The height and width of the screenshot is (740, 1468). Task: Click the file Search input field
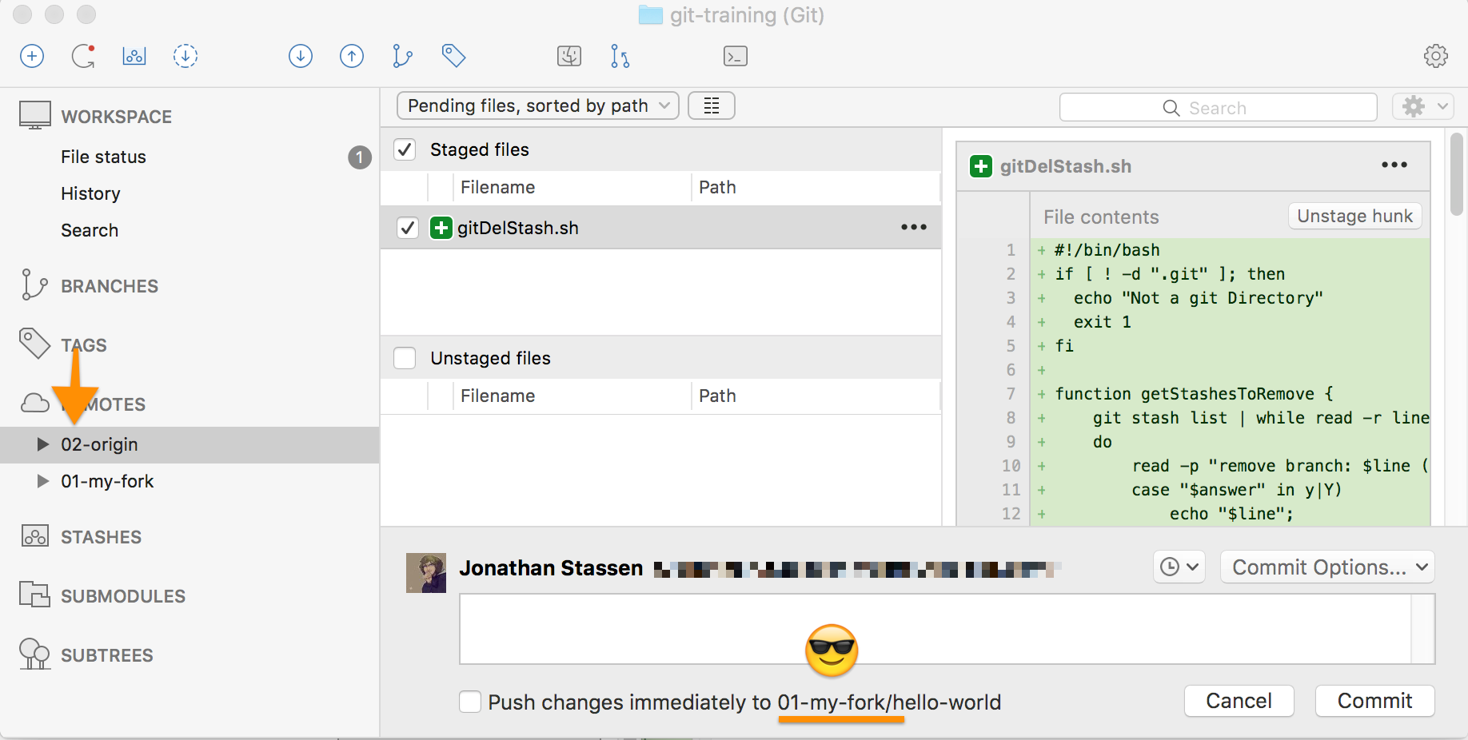click(1218, 108)
